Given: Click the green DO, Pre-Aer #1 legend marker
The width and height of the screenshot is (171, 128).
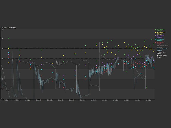Looking at the screenshot, I should pos(156,29).
